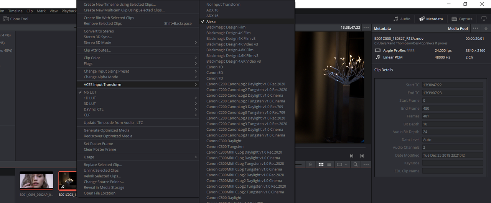Expand CLF submenu

click(x=138, y=115)
